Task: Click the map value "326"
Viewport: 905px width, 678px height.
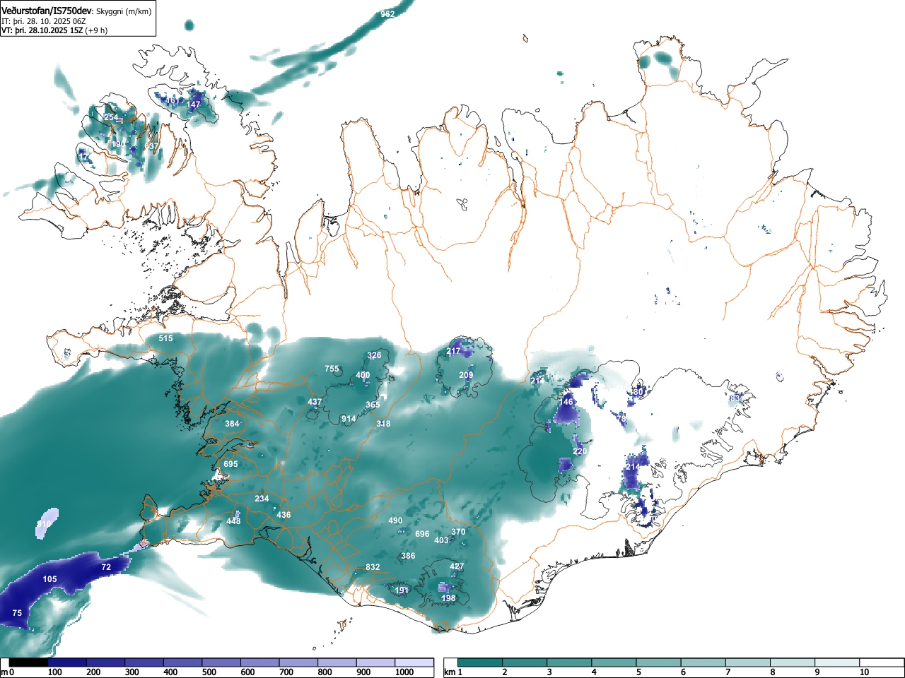Action: [374, 356]
